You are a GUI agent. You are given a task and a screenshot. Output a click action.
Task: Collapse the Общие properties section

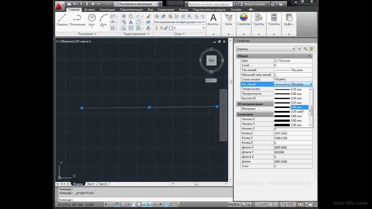309,56
